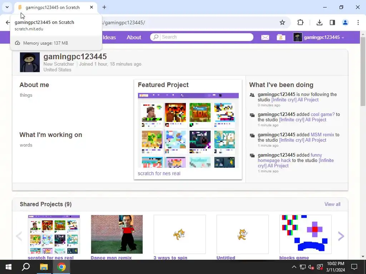Open the 'blocks game' project thumbnail
This screenshot has height=274, width=366.
(x=306, y=234)
